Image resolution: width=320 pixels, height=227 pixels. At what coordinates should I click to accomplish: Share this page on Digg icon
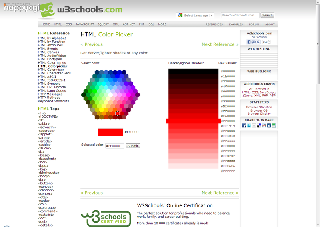pos(269,125)
